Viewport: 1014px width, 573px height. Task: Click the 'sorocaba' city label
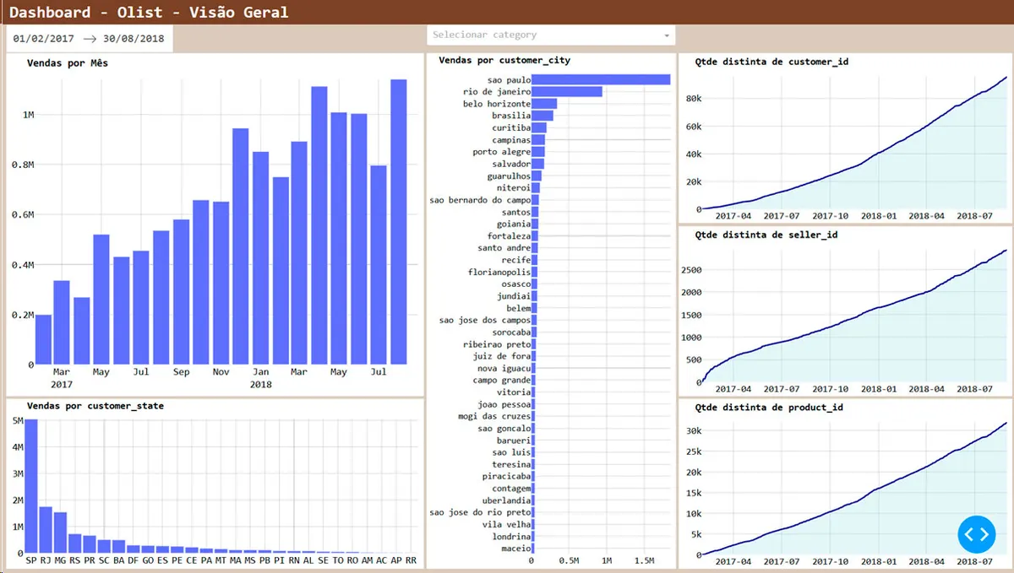tap(511, 332)
